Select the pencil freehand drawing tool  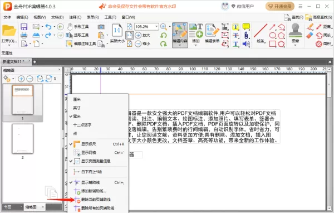point(310,27)
